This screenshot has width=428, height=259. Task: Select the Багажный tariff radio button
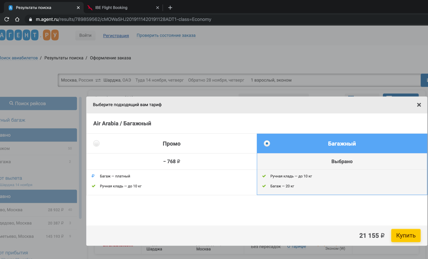click(x=267, y=143)
